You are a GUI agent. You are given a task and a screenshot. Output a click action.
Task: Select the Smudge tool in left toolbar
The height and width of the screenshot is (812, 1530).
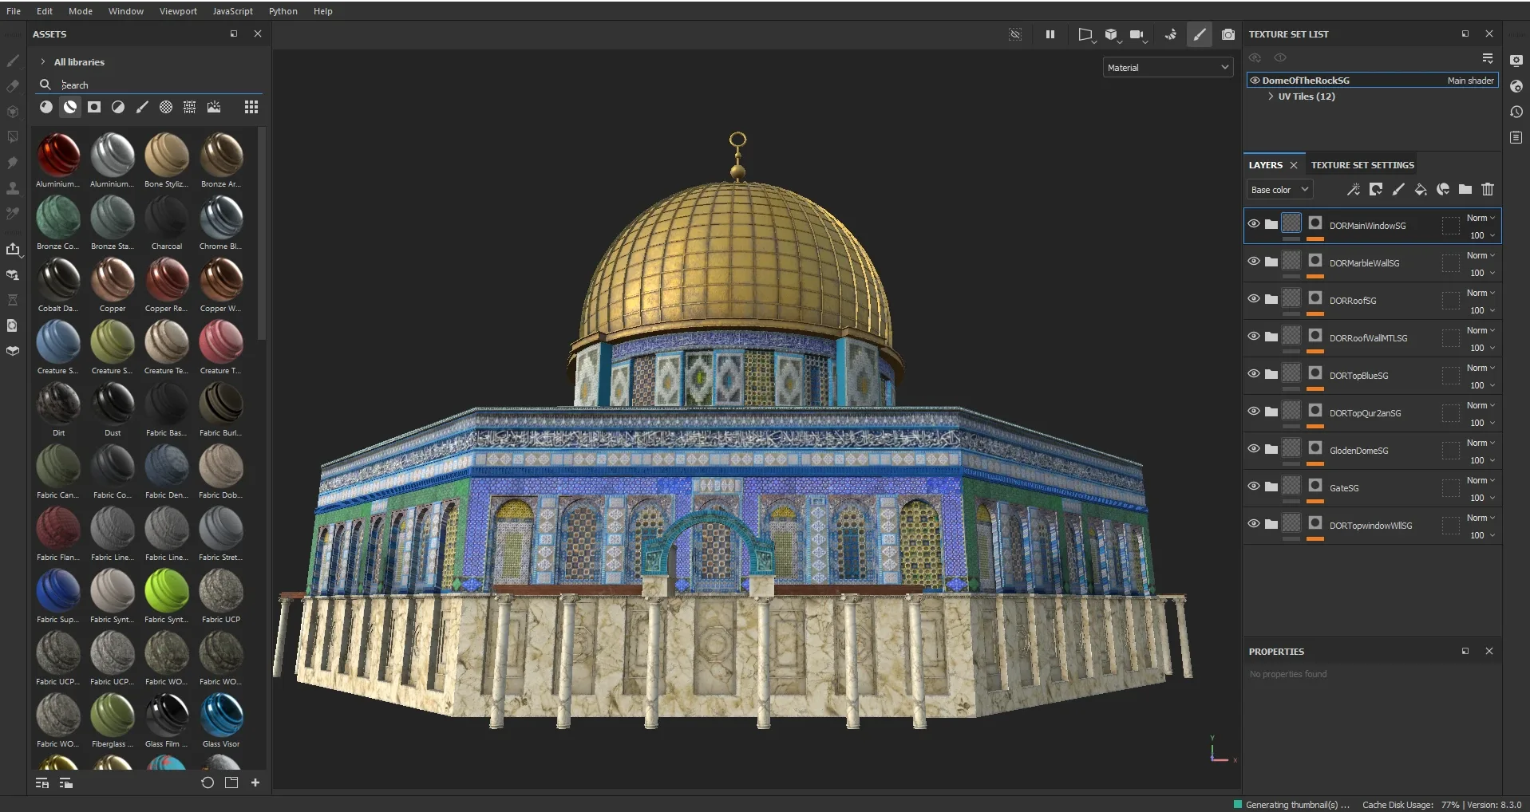pyautogui.click(x=13, y=163)
